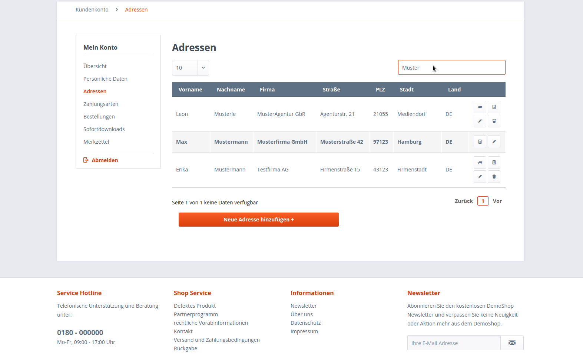Image resolution: width=583 pixels, height=354 pixels.
Task: Click the Ihre E-Mail Adresse newsletter field
Action: point(454,343)
